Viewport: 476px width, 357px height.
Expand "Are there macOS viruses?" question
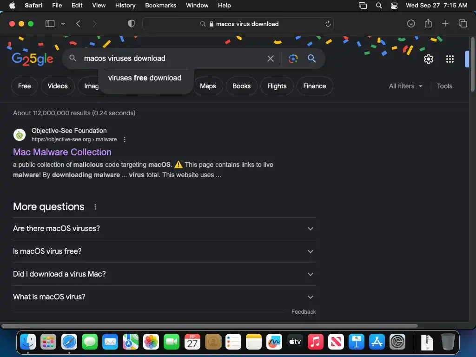(x=164, y=229)
